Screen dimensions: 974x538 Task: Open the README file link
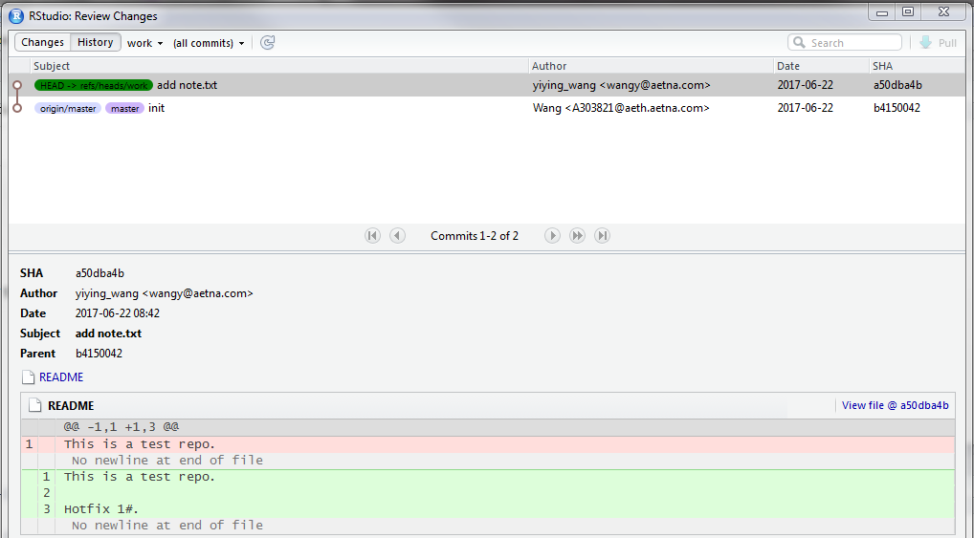(61, 377)
